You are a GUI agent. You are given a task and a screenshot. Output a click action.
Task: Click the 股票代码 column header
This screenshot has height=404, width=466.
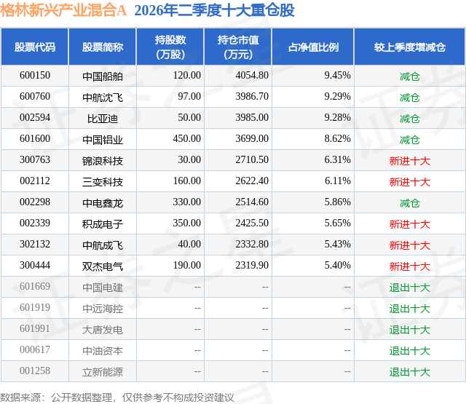pyautogui.click(x=35, y=47)
